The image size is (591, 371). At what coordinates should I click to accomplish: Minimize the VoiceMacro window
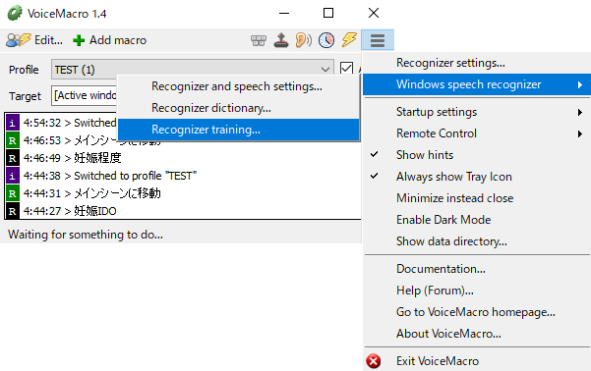[x=284, y=13]
